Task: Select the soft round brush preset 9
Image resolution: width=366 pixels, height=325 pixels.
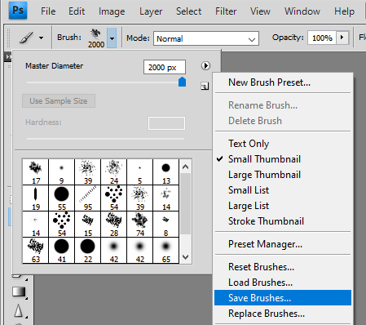Action: pos(62,172)
